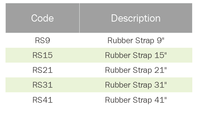This screenshot has width=204, height=113.
Task: Click the Rubber Strap 41" description
Action: [x=135, y=100]
